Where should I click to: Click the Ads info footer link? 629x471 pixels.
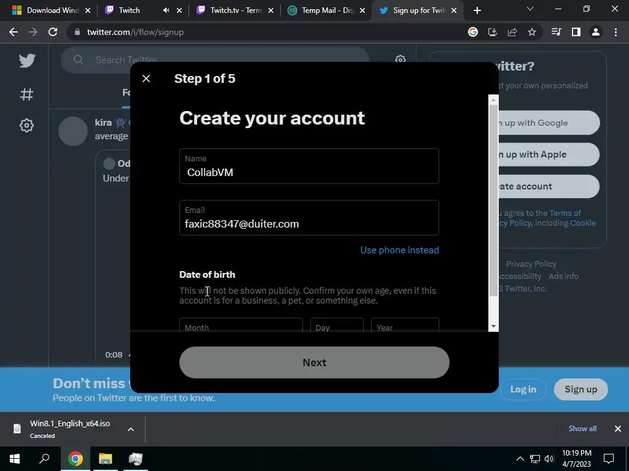point(563,277)
